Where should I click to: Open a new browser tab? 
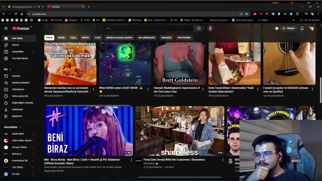click(x=89, y=7)
